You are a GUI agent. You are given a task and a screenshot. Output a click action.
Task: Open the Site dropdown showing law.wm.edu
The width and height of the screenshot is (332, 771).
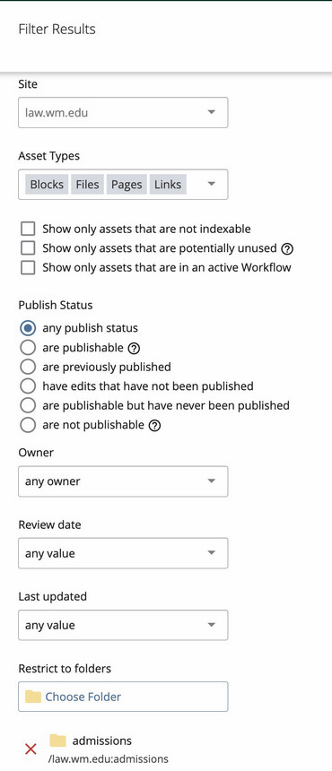pyautogui.click(x=123, y=113)
